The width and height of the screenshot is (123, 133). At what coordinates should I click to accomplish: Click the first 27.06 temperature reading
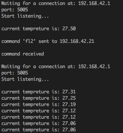coord(69,123)
